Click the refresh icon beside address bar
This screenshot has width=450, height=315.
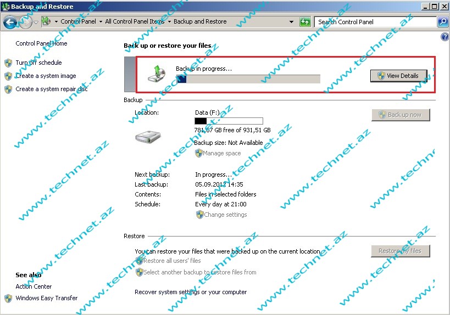305,22
